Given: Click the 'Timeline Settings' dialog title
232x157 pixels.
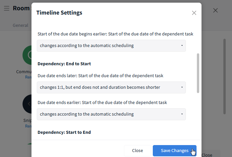Looking at the screenshot, I should [x=59, y=13].
